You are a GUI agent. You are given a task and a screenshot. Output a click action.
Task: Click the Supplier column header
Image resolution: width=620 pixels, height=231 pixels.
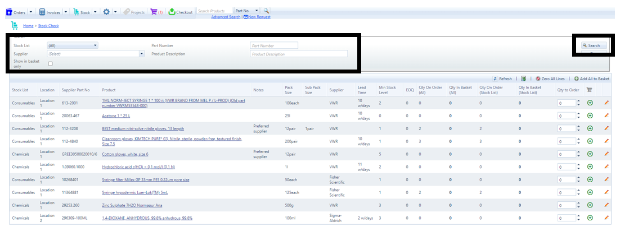point(336,90)
